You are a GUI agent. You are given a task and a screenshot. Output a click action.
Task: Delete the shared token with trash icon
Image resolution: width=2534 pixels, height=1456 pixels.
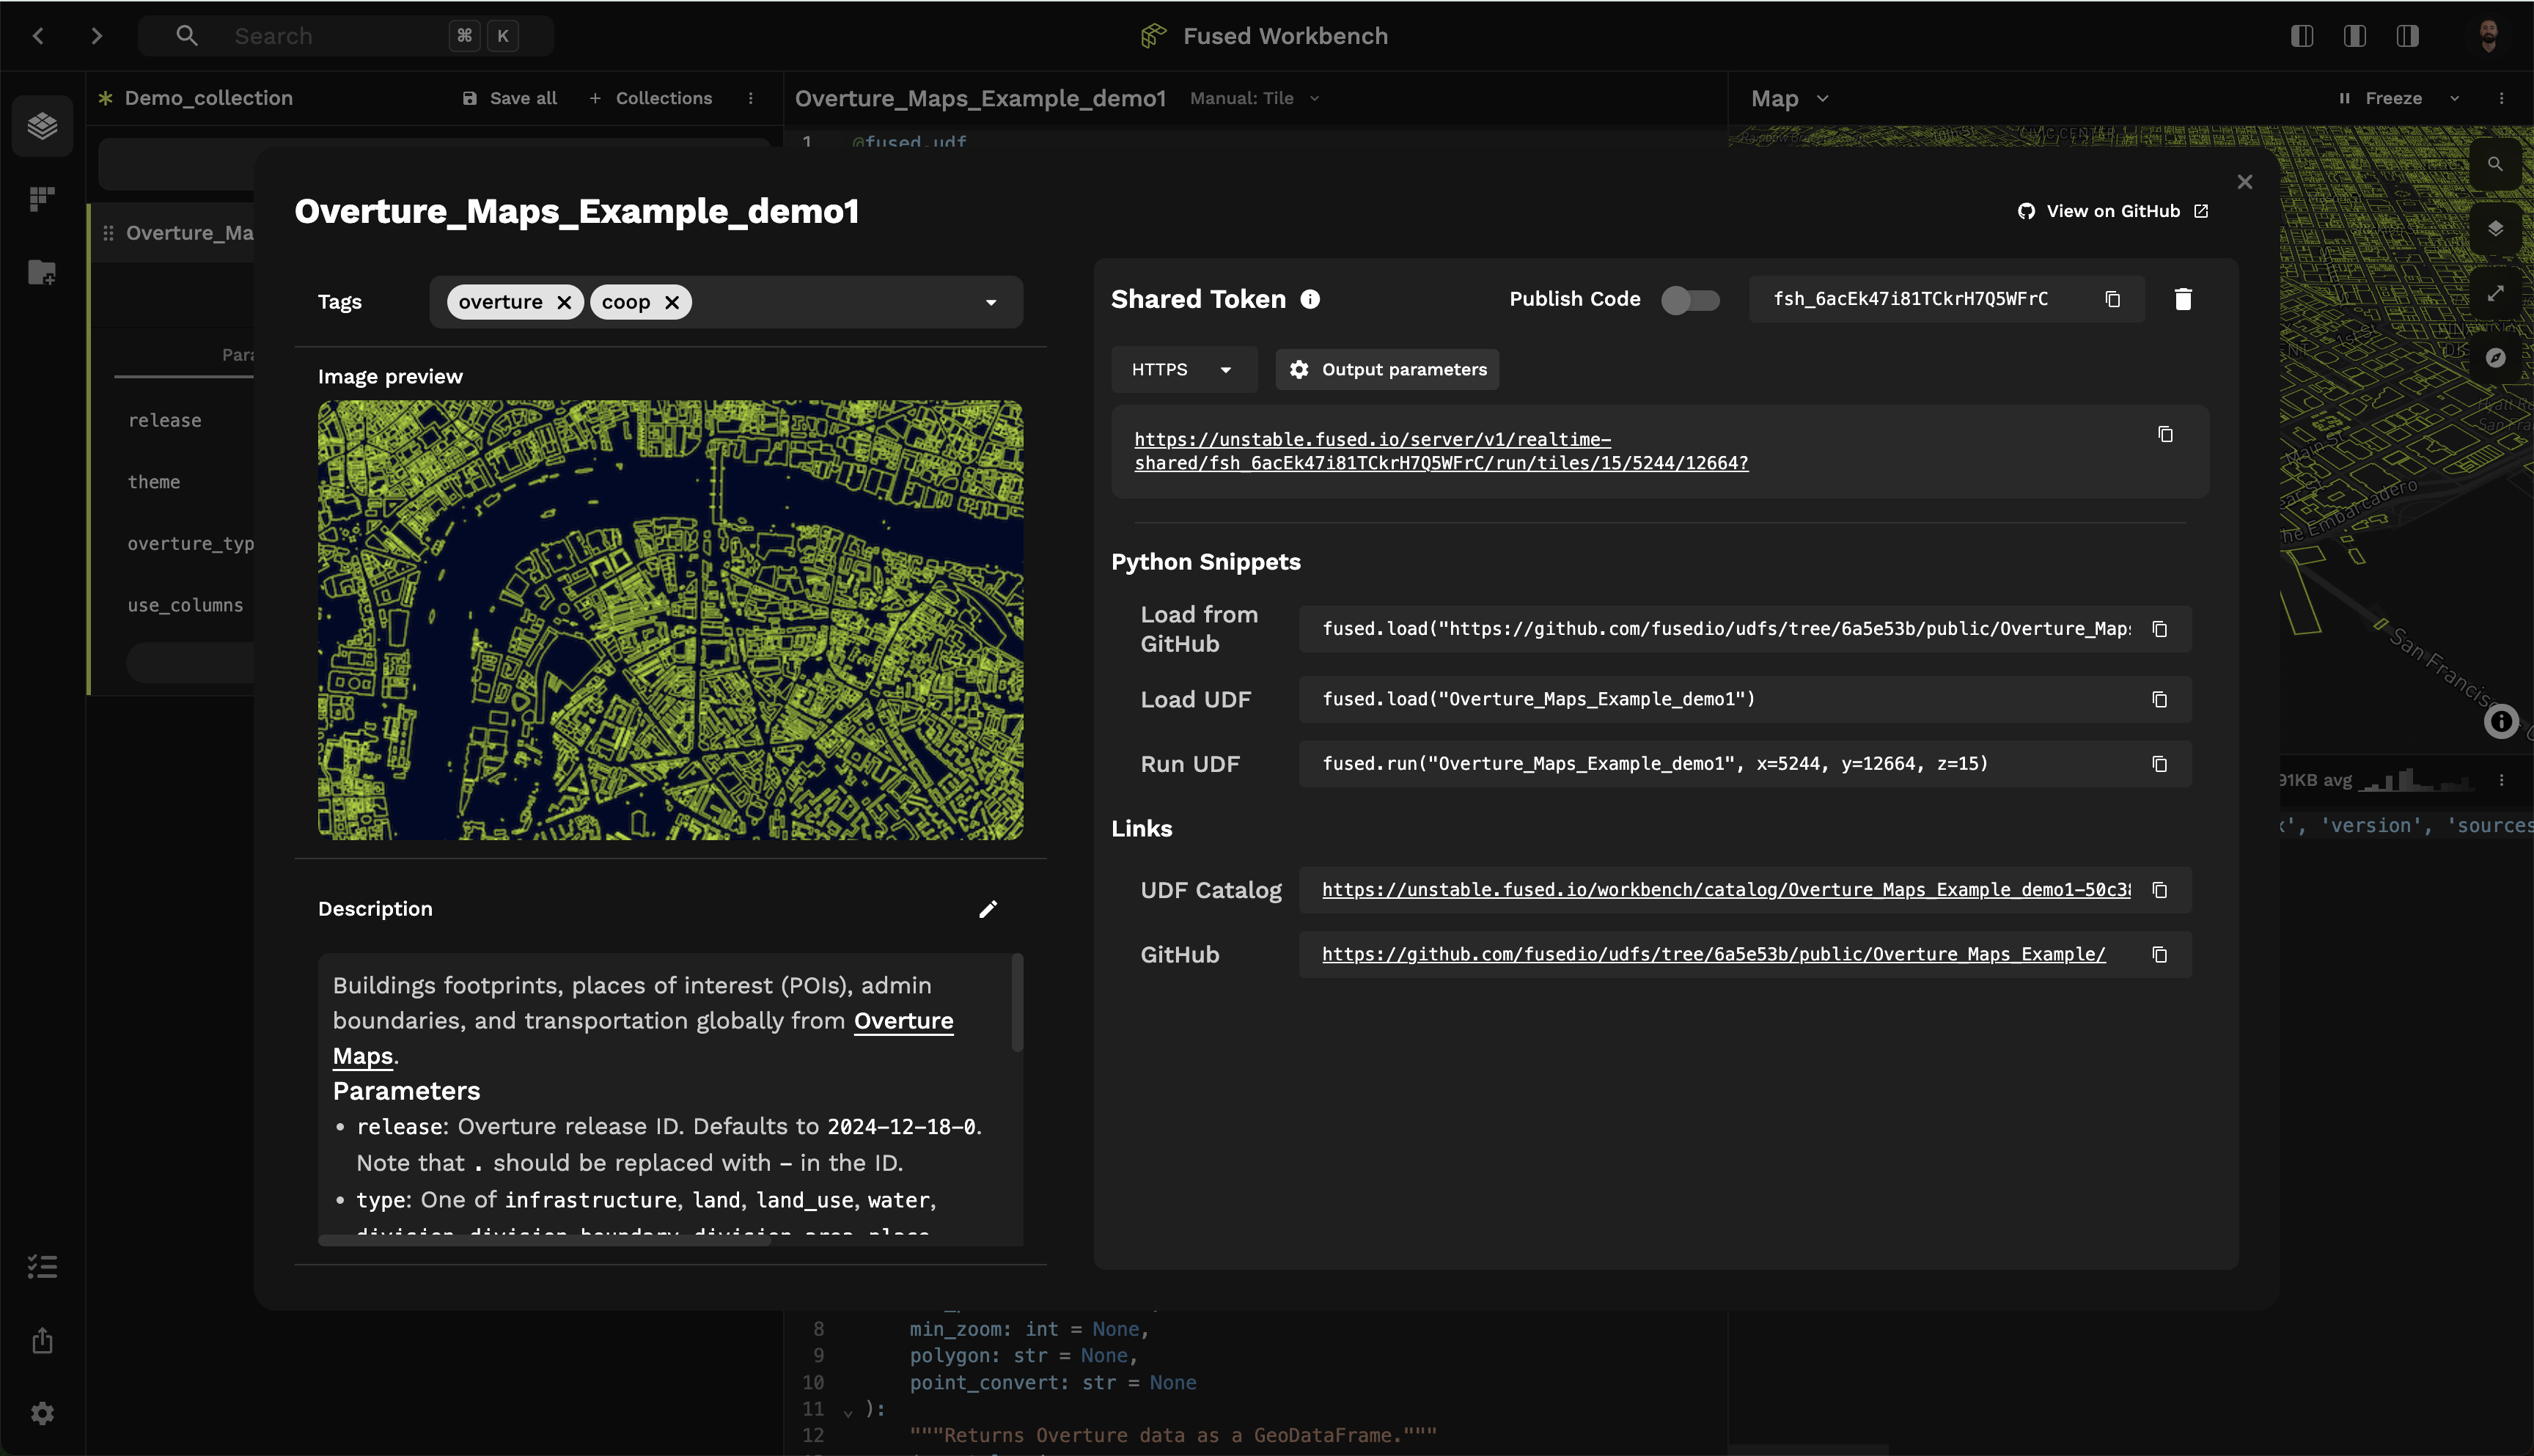[2183, 299]
